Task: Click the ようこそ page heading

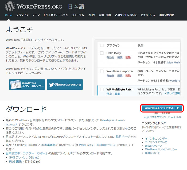Action: [19, 29]
